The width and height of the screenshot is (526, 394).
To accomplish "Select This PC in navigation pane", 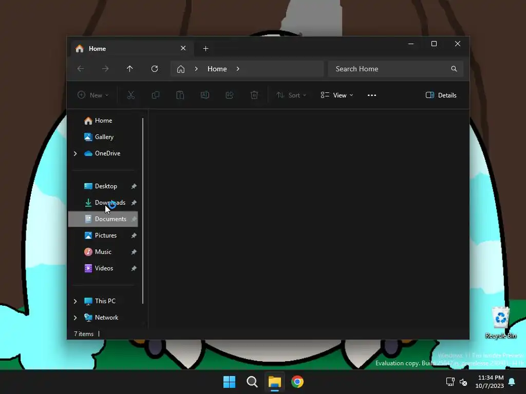I will tap(103, 301).
